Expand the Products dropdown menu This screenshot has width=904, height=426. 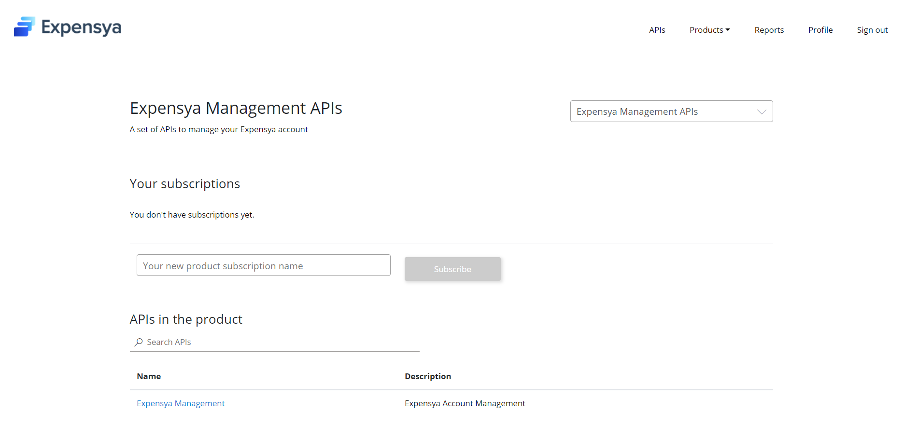(709, 30)
